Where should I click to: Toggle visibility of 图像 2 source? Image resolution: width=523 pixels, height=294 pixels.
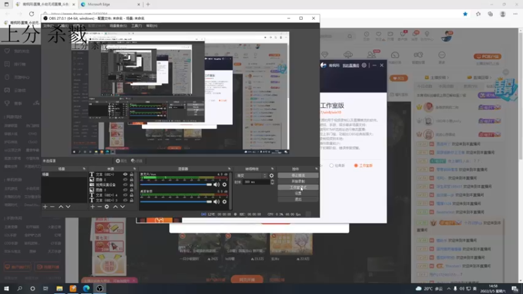[126, 180]
